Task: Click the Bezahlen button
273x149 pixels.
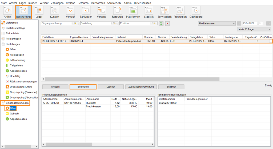Action: 171,87
